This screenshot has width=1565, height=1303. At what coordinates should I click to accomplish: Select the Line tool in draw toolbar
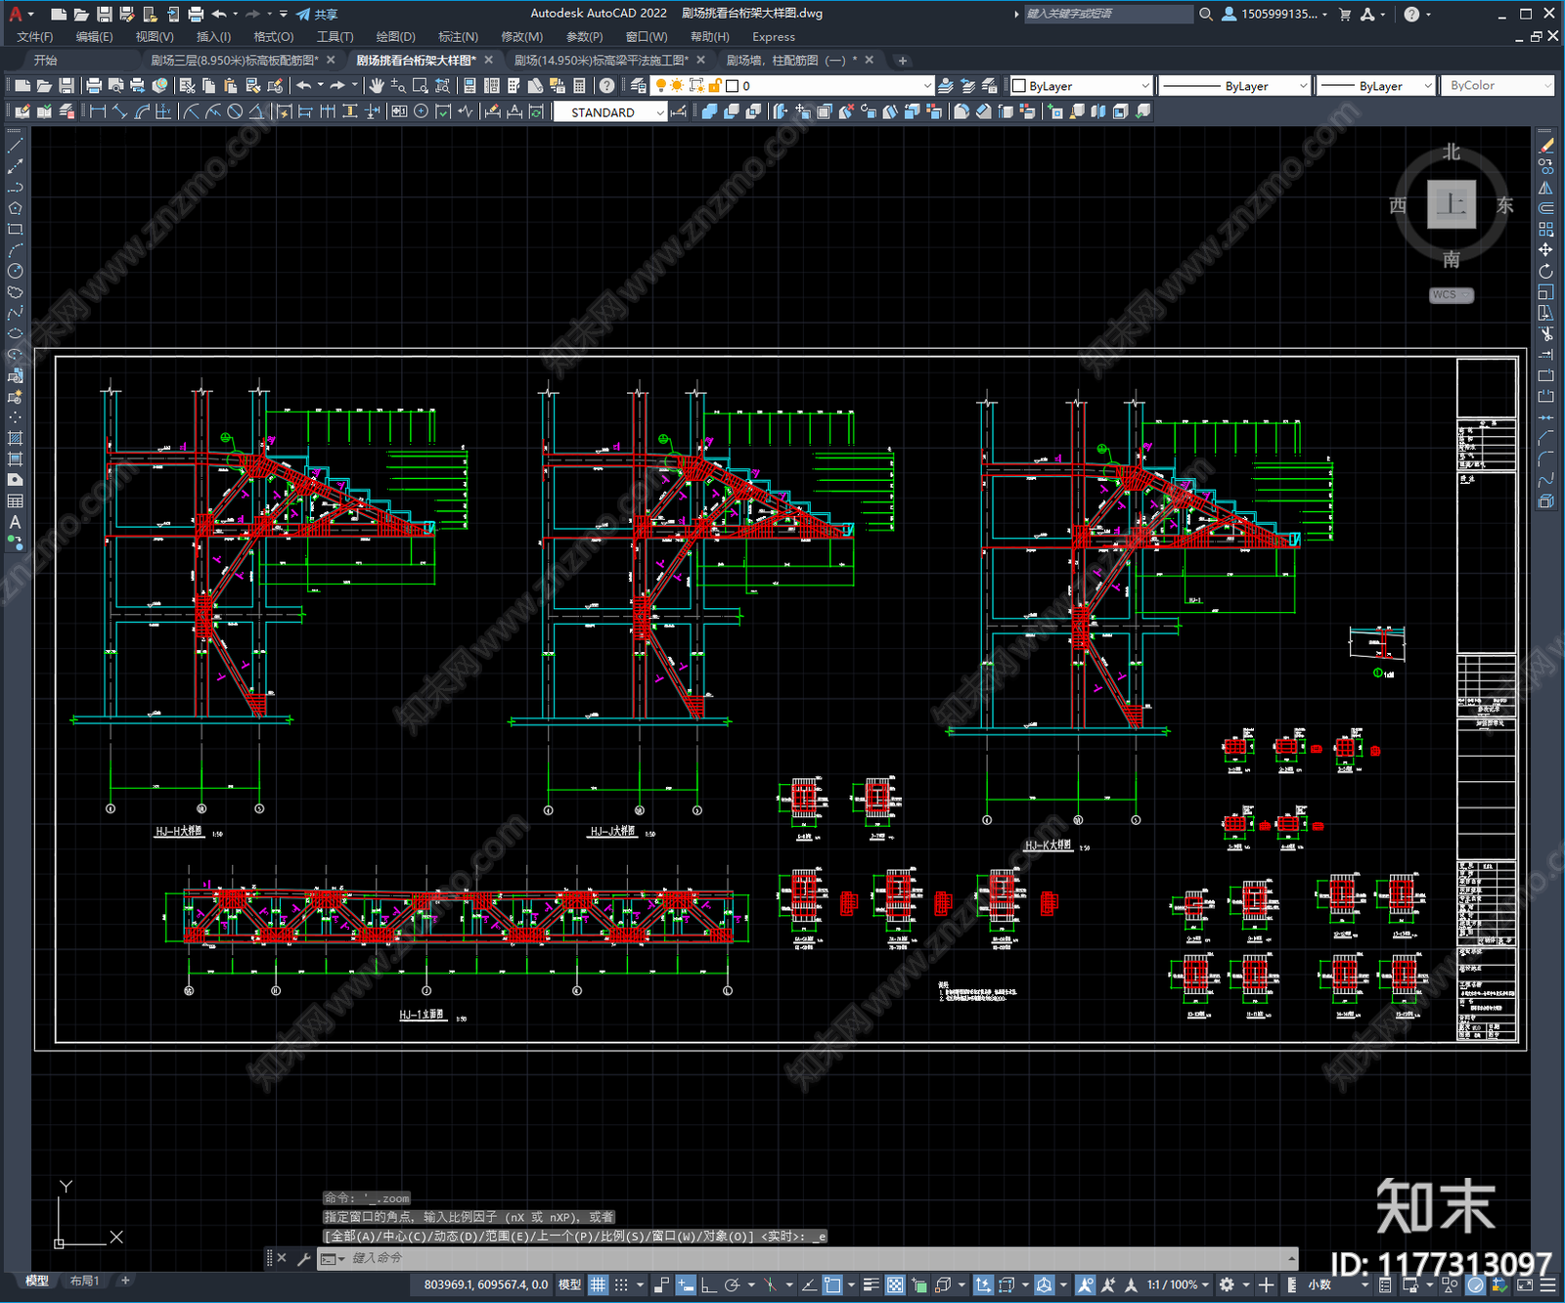pos(15,145)
